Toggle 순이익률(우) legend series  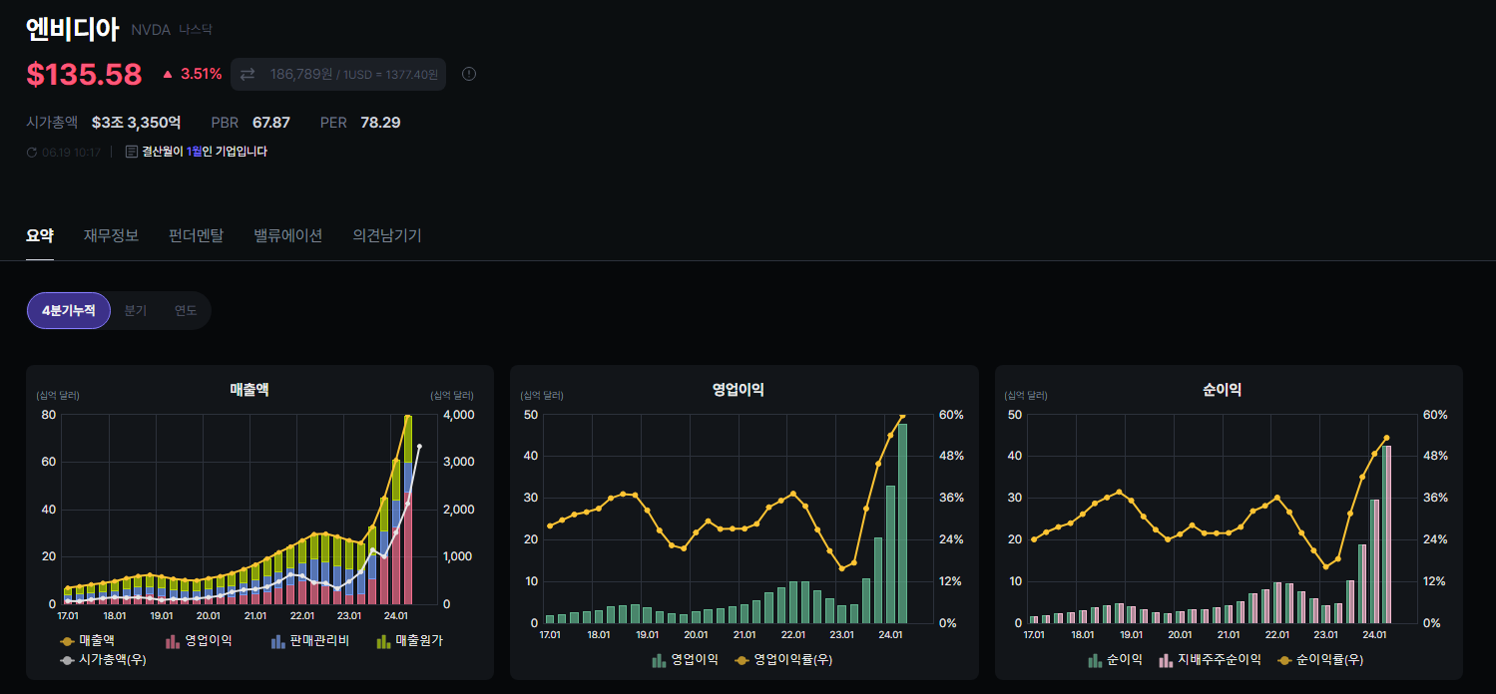[1320, 660]
